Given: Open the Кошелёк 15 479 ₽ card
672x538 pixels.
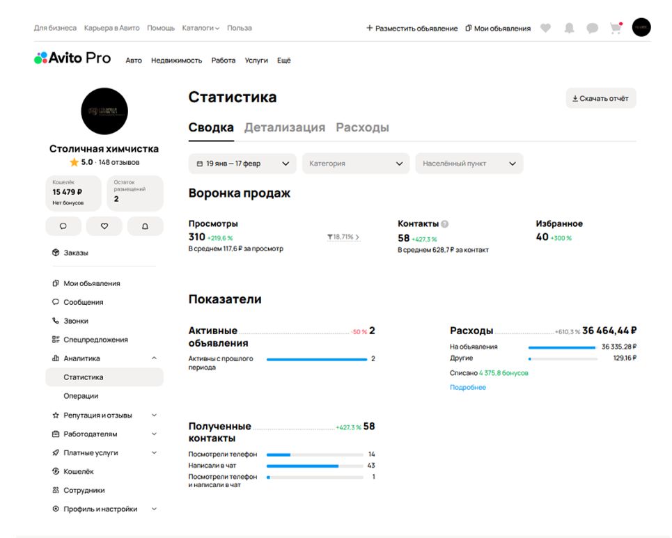Looking at the screenshot, I should pos(73,193).
